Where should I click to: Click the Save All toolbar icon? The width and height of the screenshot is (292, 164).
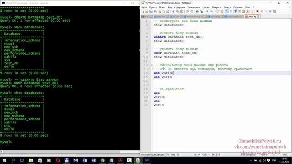point(155,11)
